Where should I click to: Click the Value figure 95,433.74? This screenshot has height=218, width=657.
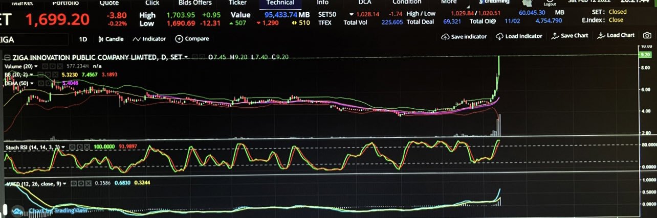tap(280, 14)
